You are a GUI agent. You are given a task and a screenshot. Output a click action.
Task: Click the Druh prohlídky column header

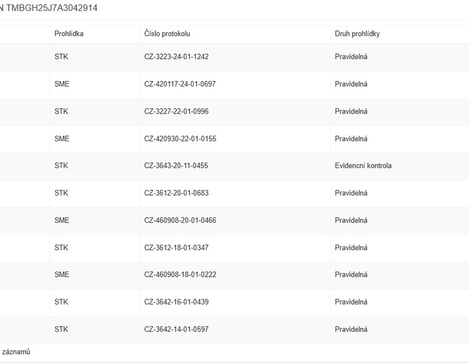[357, 34]
